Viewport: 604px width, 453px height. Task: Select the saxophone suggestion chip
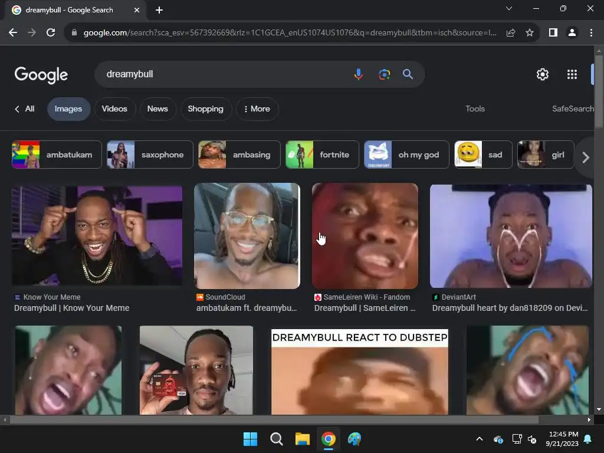pyautogui.click(x=150, y=155)
